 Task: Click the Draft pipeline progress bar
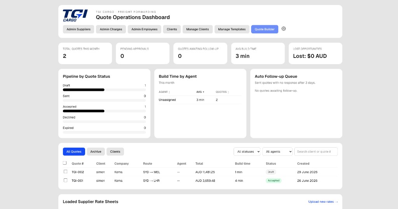point(104,90)
